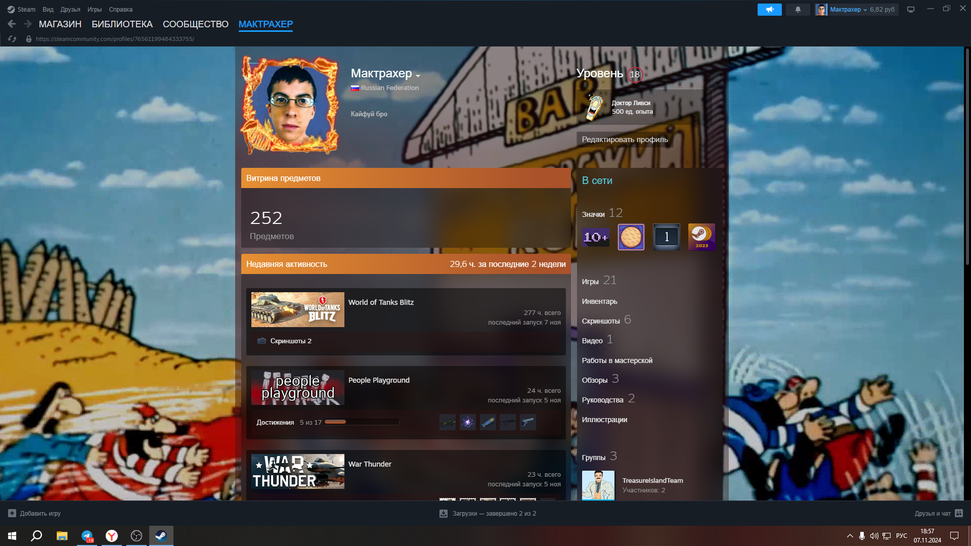Click the РУС keyboard language indicator
Image resolution: width=971 pixels, height=546 pixels.
[x=902, y=536]
